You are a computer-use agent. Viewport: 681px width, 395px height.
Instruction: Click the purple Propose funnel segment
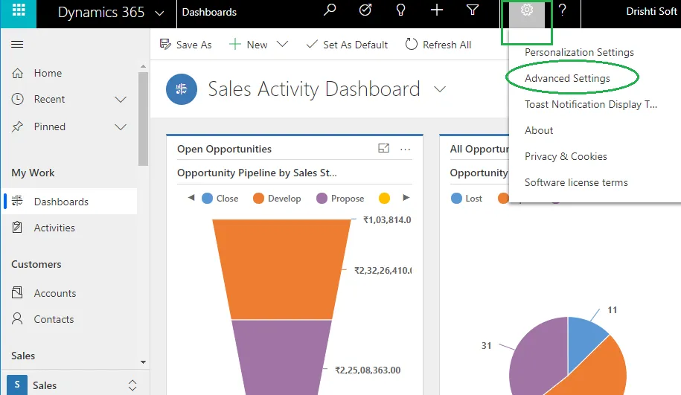coord(281,357)
